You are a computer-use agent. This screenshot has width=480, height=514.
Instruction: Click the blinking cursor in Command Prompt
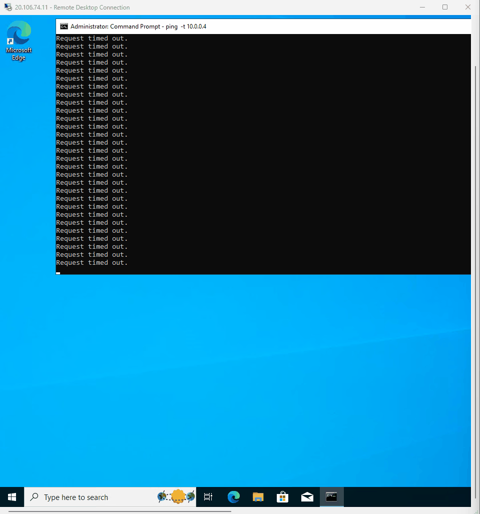coord(58,273)
